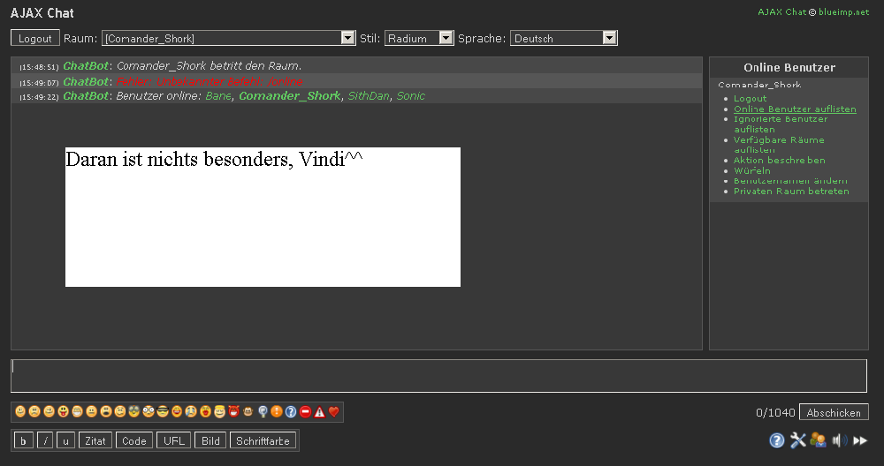Click bold Comander_Shork in online message
Image resolution: width=884 pixels, height=466 pixels.
[x=290, y=96]
